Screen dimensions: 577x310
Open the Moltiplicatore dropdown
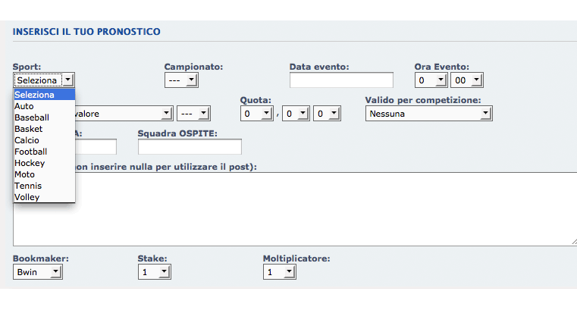279,272
